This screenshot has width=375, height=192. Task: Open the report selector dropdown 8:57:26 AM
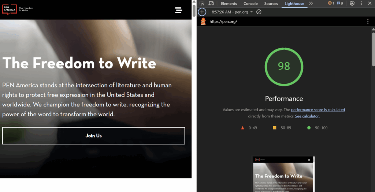pos(232,12)
